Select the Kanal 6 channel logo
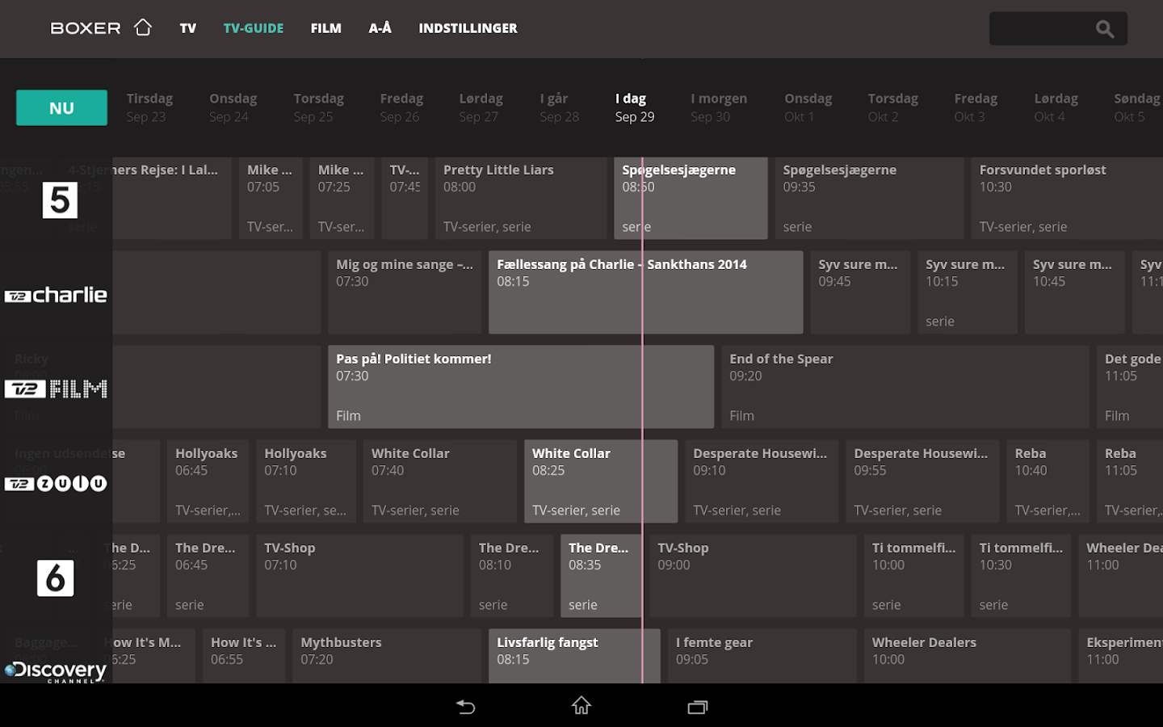Viewport: 1163px width, 727px height. tap(56, 577)
